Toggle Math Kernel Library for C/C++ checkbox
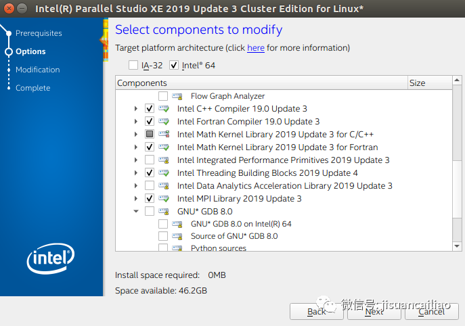The width and height of the screenshot is (465, 326). [x=150, y=134]
